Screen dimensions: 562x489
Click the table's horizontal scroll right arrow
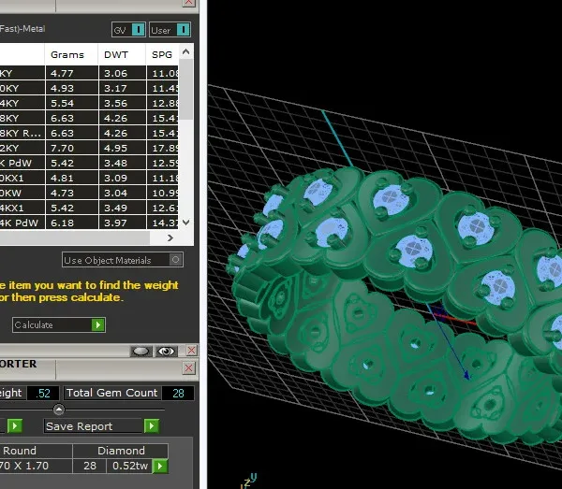[x=170, y=237]
